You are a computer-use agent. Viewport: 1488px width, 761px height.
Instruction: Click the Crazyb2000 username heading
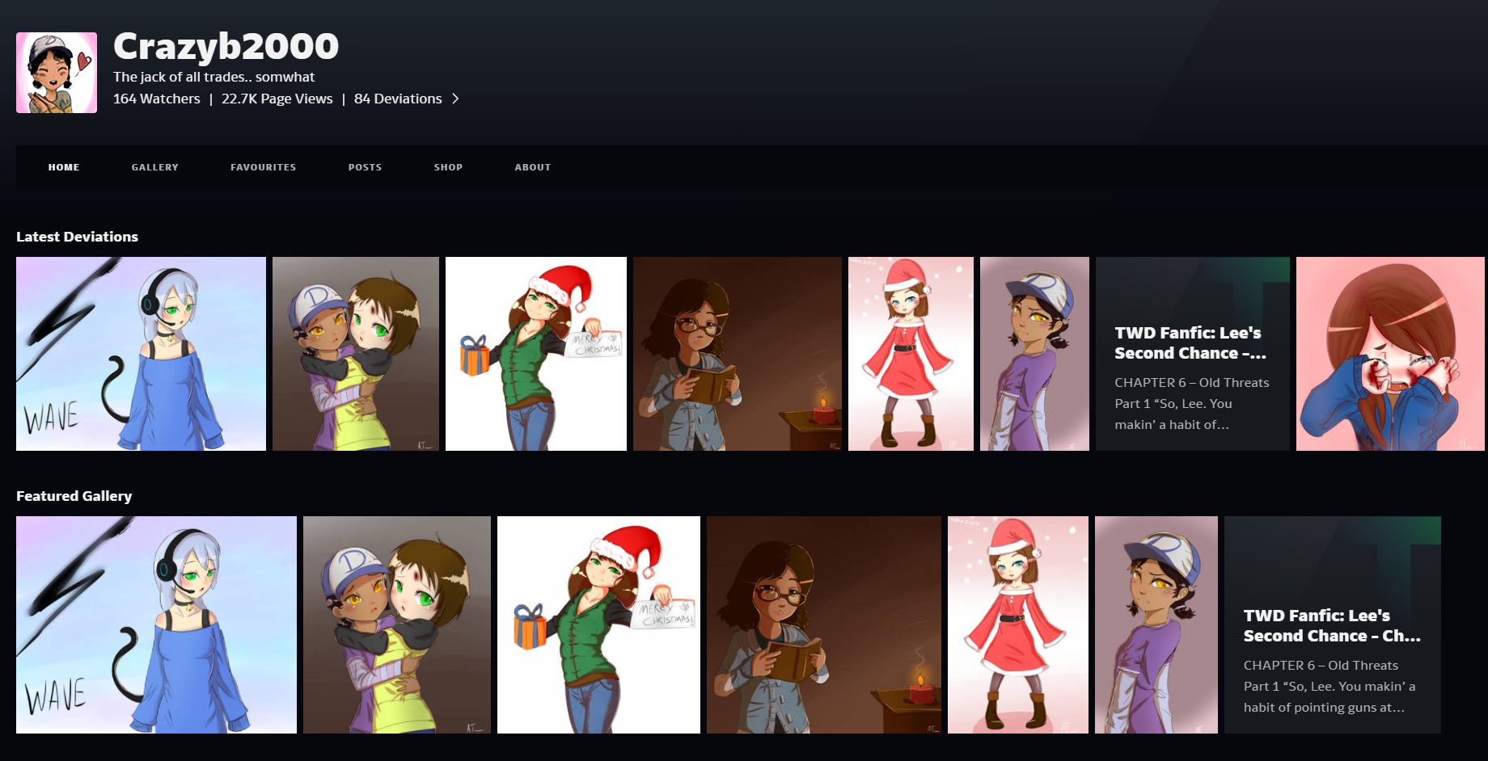[226, 46]
